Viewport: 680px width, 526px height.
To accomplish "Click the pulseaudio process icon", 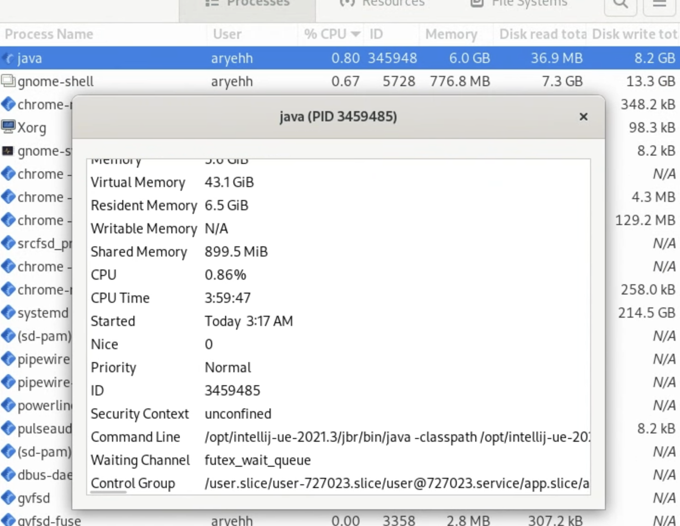I will (7, 428).
